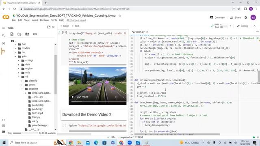Expand the configs folder
The width and height of the screenshot is (260, 146).
click(19, 60)
